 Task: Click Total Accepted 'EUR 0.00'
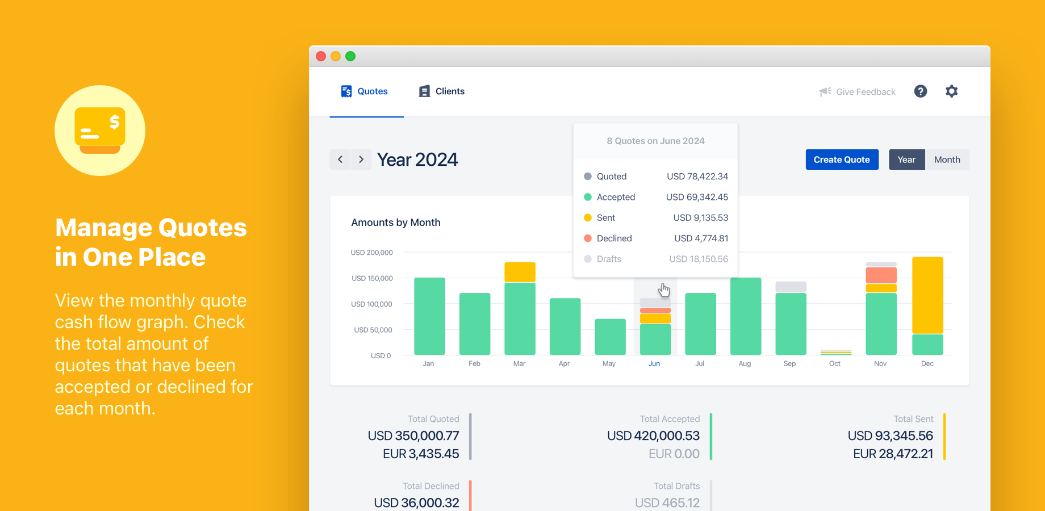point(674,454)
